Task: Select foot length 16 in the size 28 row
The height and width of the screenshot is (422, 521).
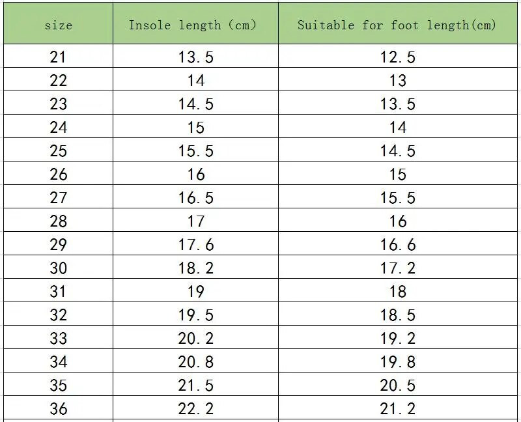Action: click(x=397, y=221)
